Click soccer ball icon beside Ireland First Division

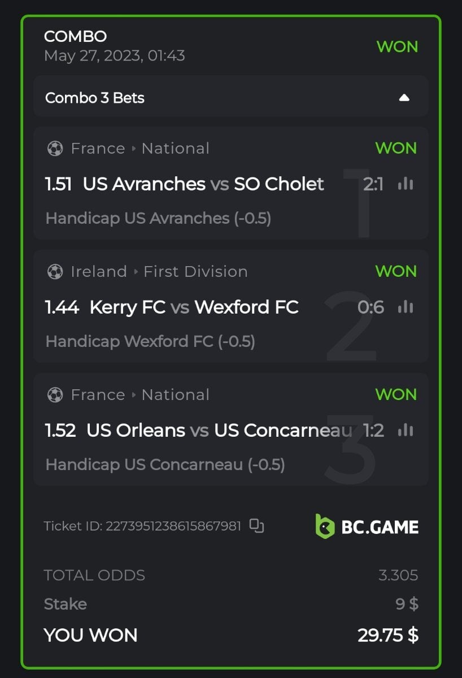pyautogui.click(x=55, y=272)
